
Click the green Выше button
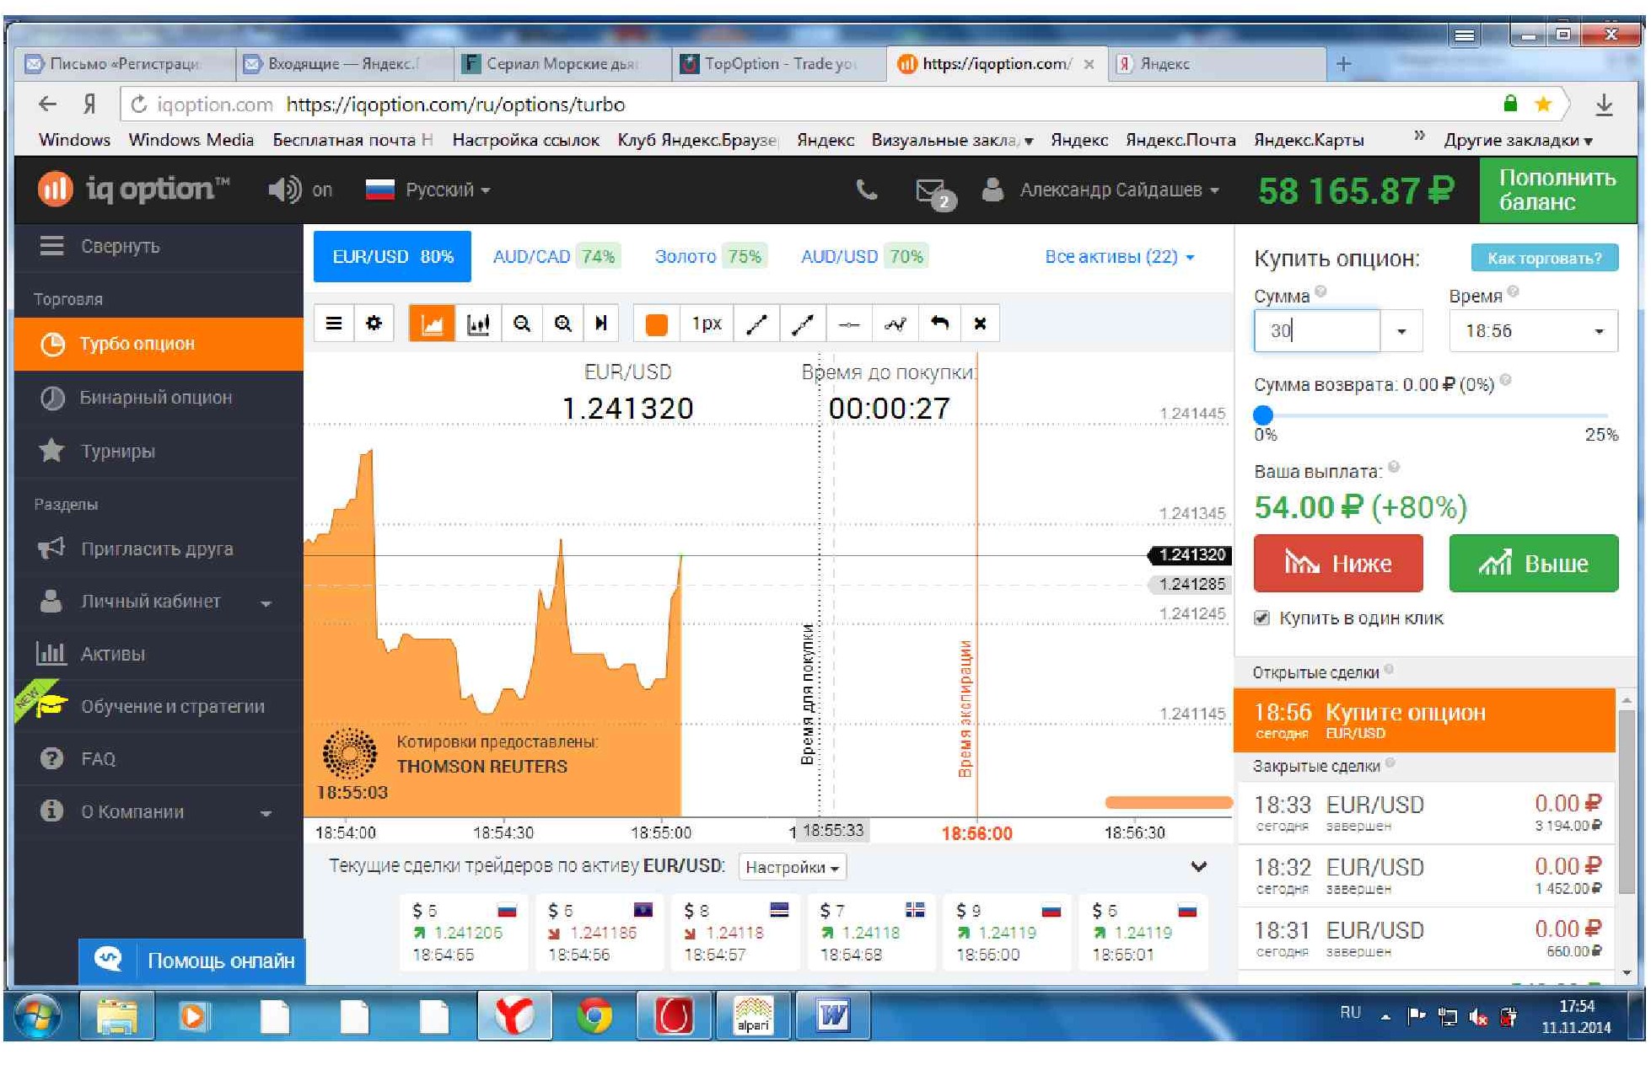point(1533,563)
